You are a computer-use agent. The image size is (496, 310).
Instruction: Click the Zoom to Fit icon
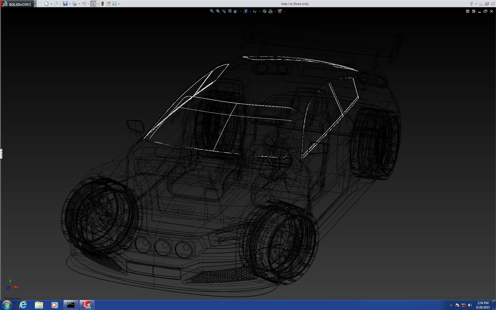pos(212,11)
